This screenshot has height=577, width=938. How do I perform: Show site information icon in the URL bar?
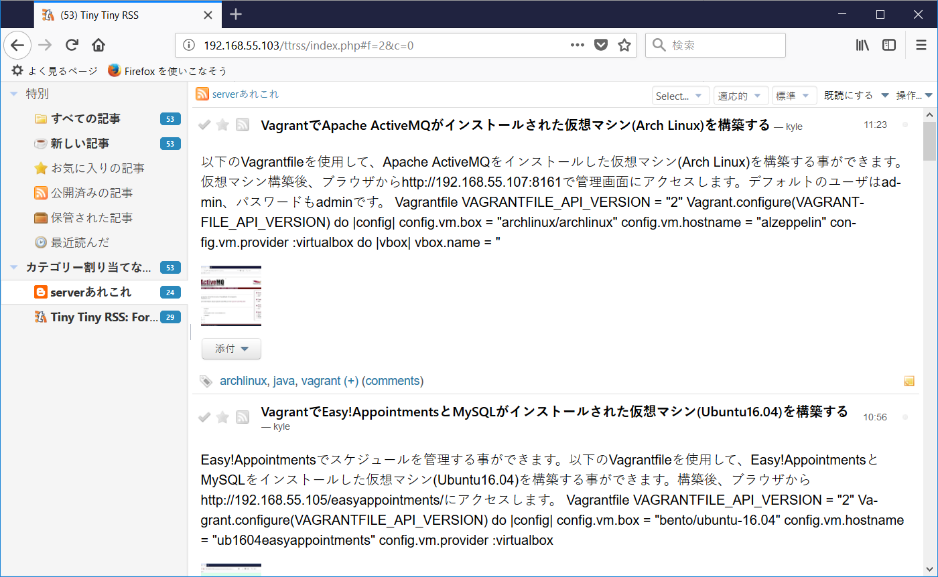click(190, 46)
